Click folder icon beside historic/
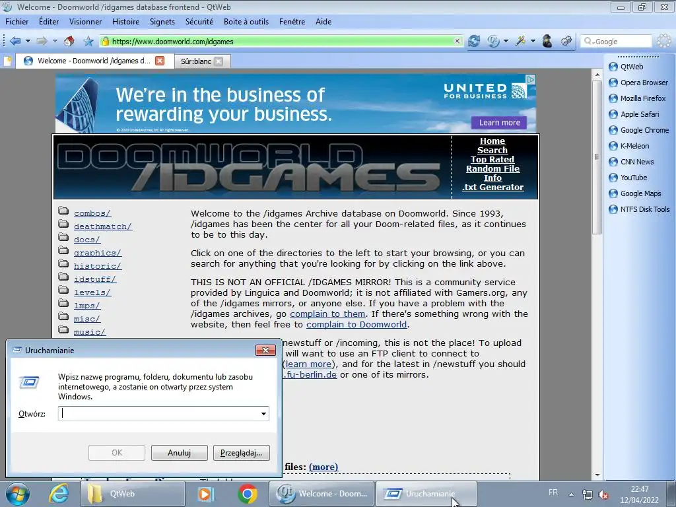 (x=63, y=264)
